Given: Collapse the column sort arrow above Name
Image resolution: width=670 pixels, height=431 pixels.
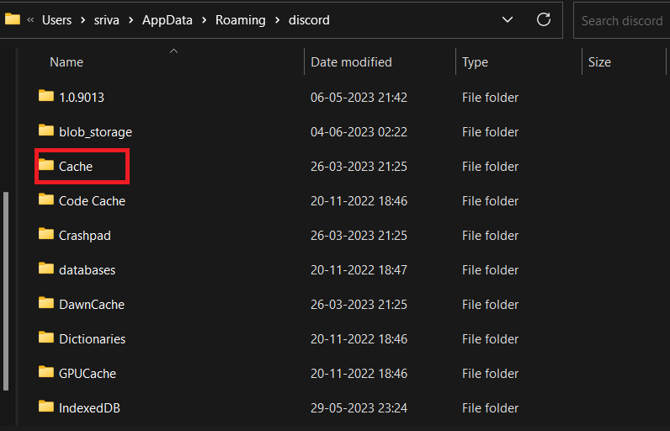Looking at the screenshot, I should (173, 51).
